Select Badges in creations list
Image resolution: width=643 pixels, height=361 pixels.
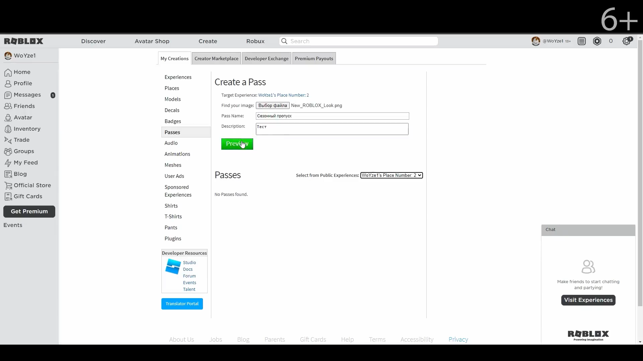[x=173, y=121]
